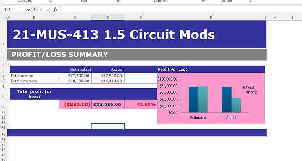Screen dimensions: 302x161
Task: Open the Clipboard group dialog launcher
Action: coord(50,1)
